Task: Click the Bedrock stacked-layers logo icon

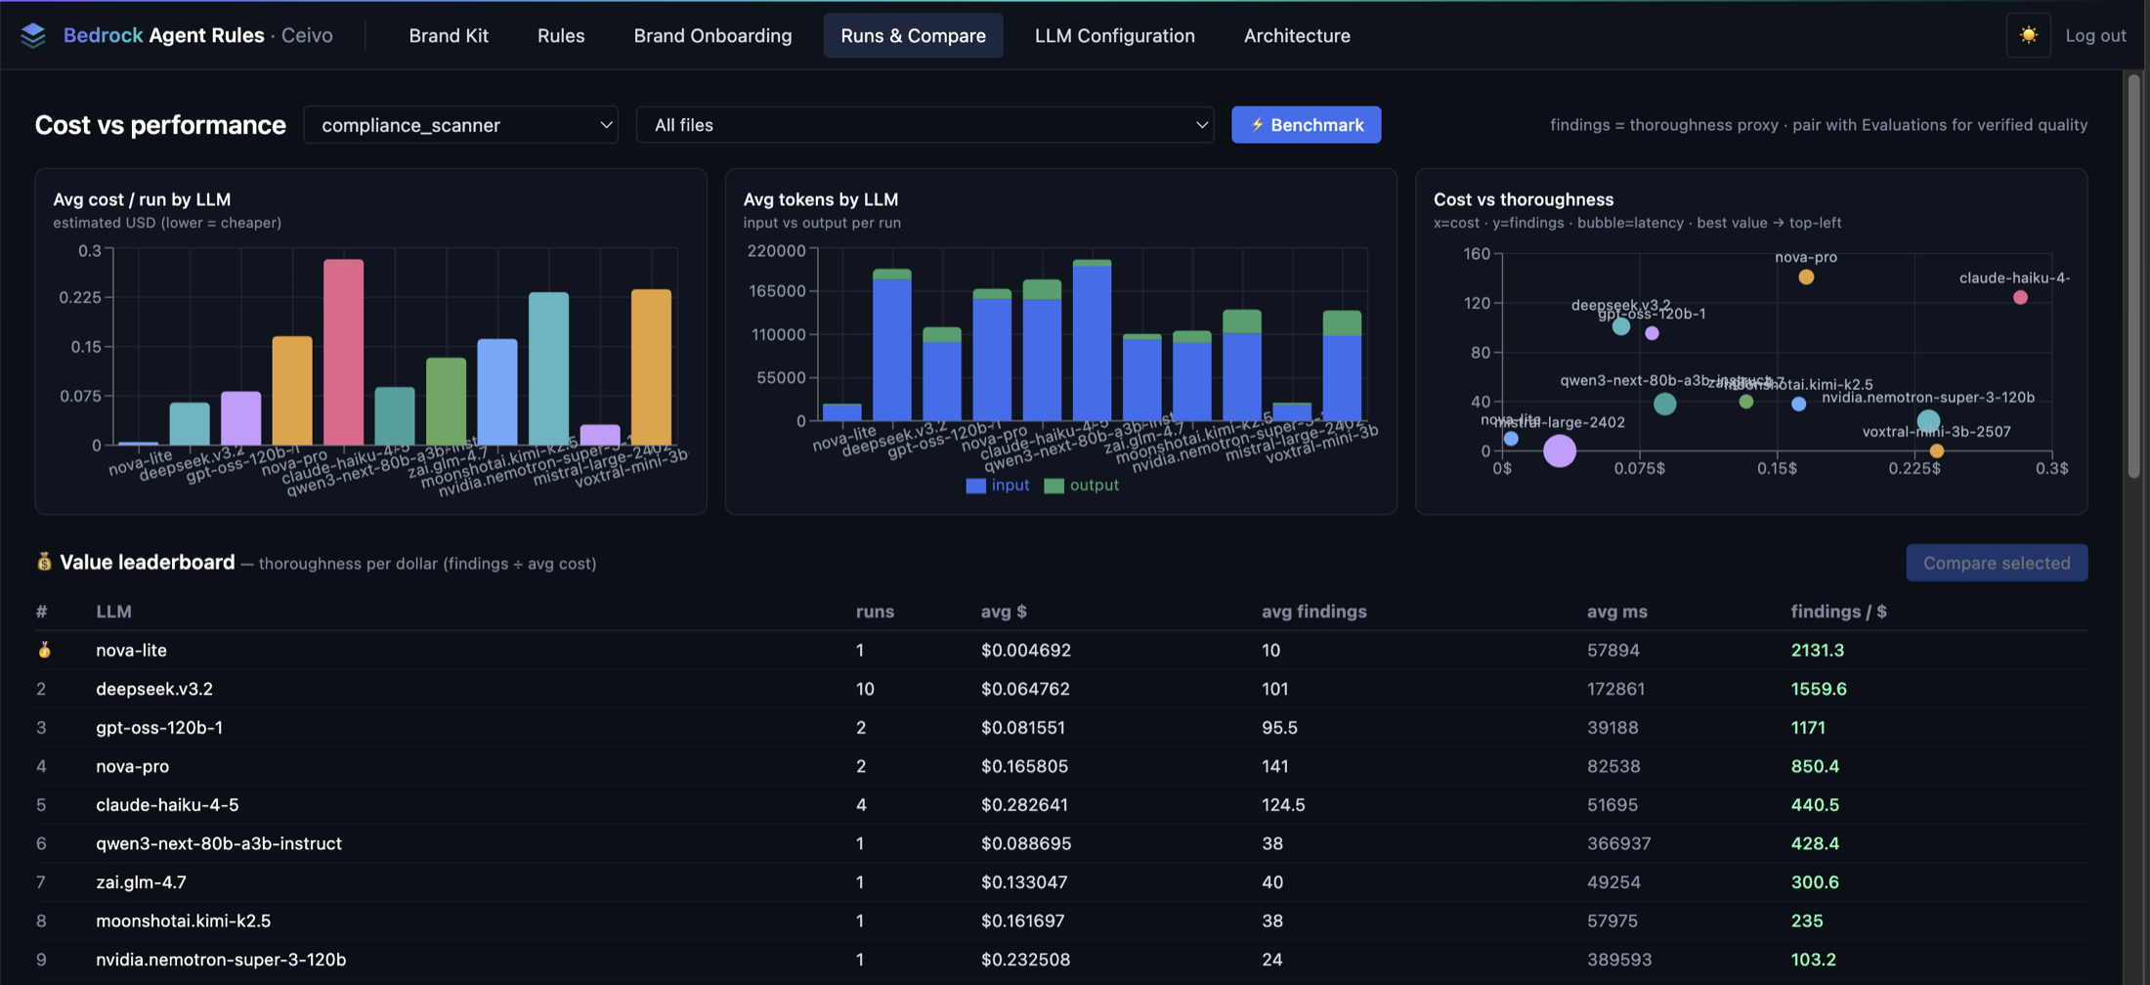Action: pyautogui.click(x=33, y=35)
